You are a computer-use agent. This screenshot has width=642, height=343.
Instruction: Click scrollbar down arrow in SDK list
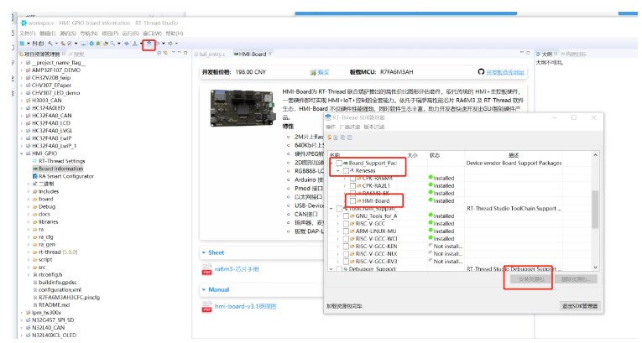point(595,268)
